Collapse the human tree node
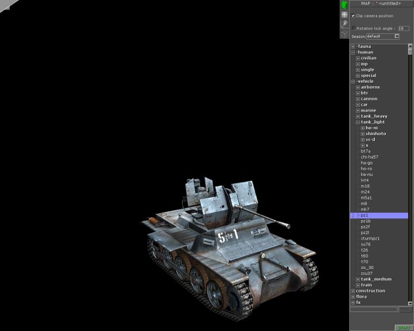This screenshot has width=414, height=331. (x=353, y=52)
